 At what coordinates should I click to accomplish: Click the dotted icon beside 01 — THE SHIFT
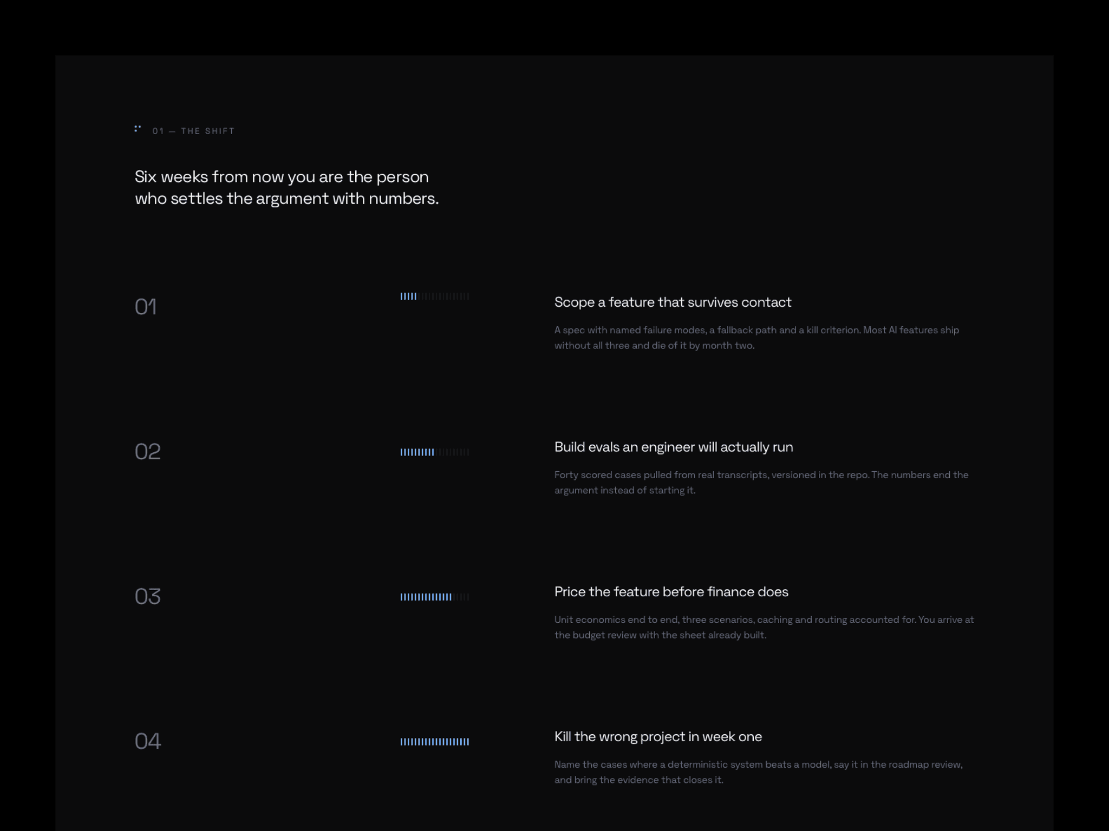138,129
